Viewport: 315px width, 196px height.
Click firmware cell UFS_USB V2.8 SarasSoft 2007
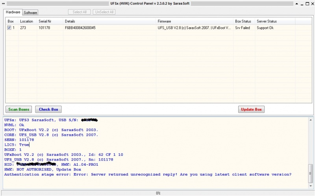tap(194, 28)
